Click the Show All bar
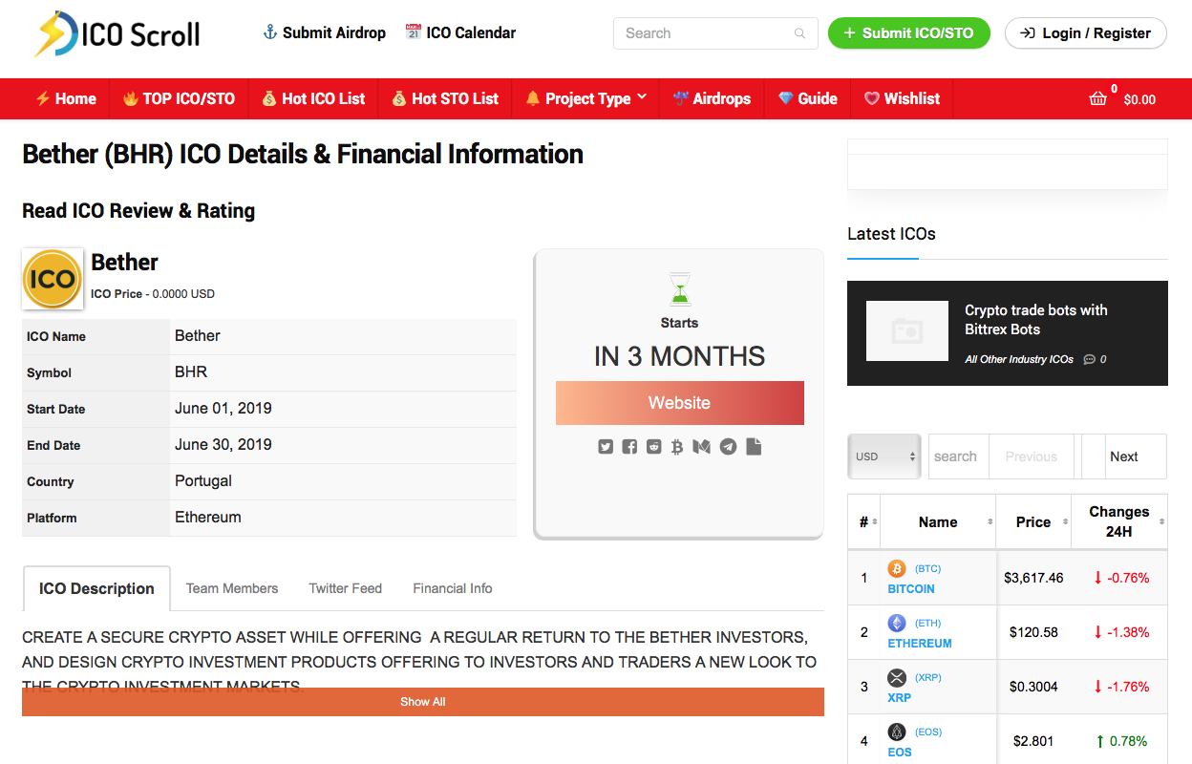Viewport: 1192px width, 764px height. (x=423, y=702)
